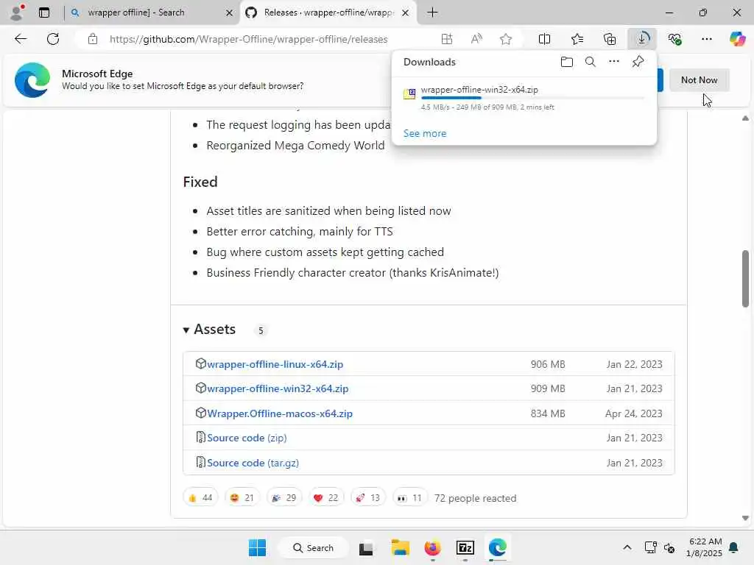Search downloads with the magnifier icon
The width and height of the screenshot is (754, 565).
[x=590, y=62]
